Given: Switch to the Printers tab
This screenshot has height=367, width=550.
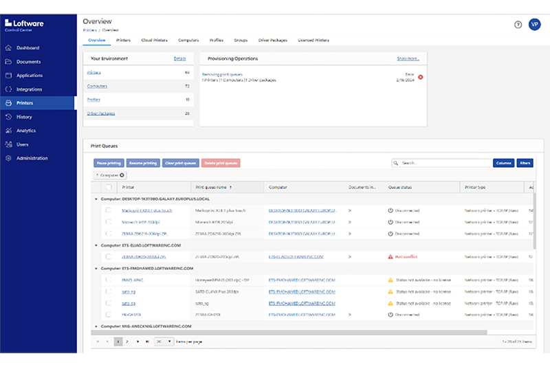Looking at the screenshot, I should (123, 41).
